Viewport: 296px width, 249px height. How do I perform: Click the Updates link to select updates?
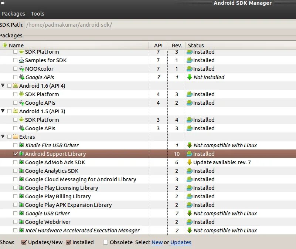(x=181, y=242)
